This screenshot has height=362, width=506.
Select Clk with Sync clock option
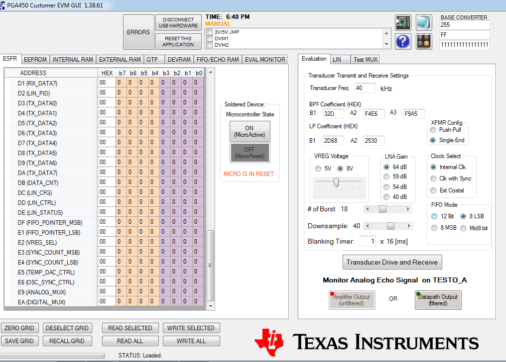click(433, 179)
